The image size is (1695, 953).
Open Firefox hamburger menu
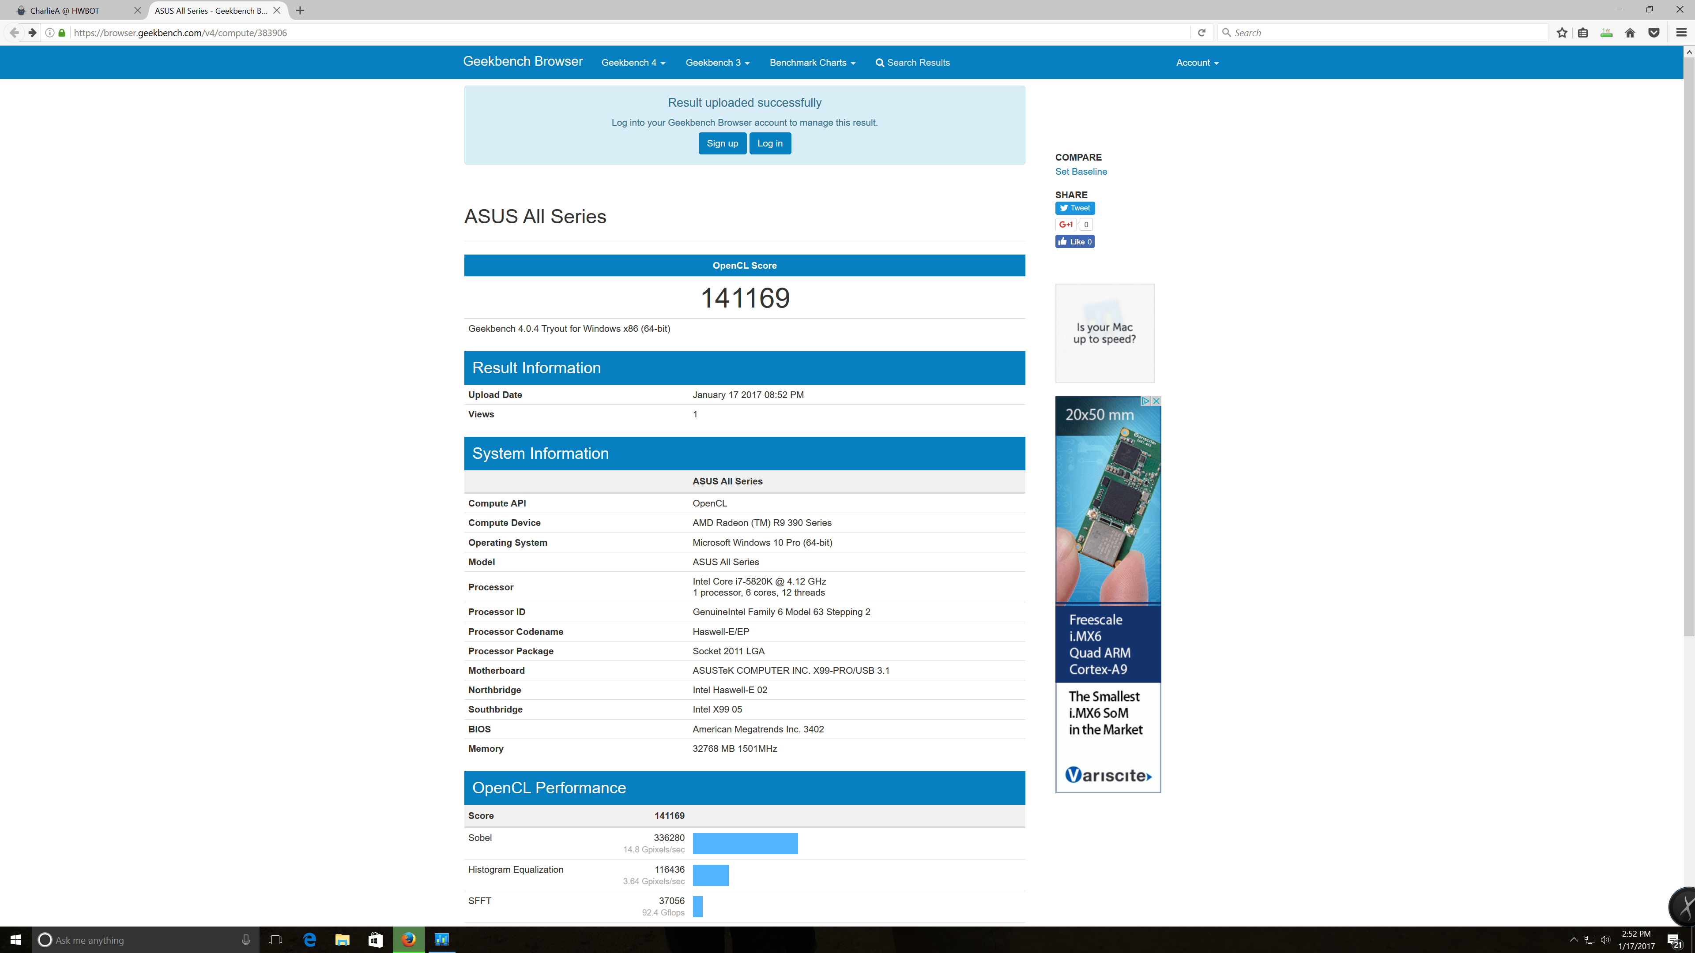coord(1681,32)
